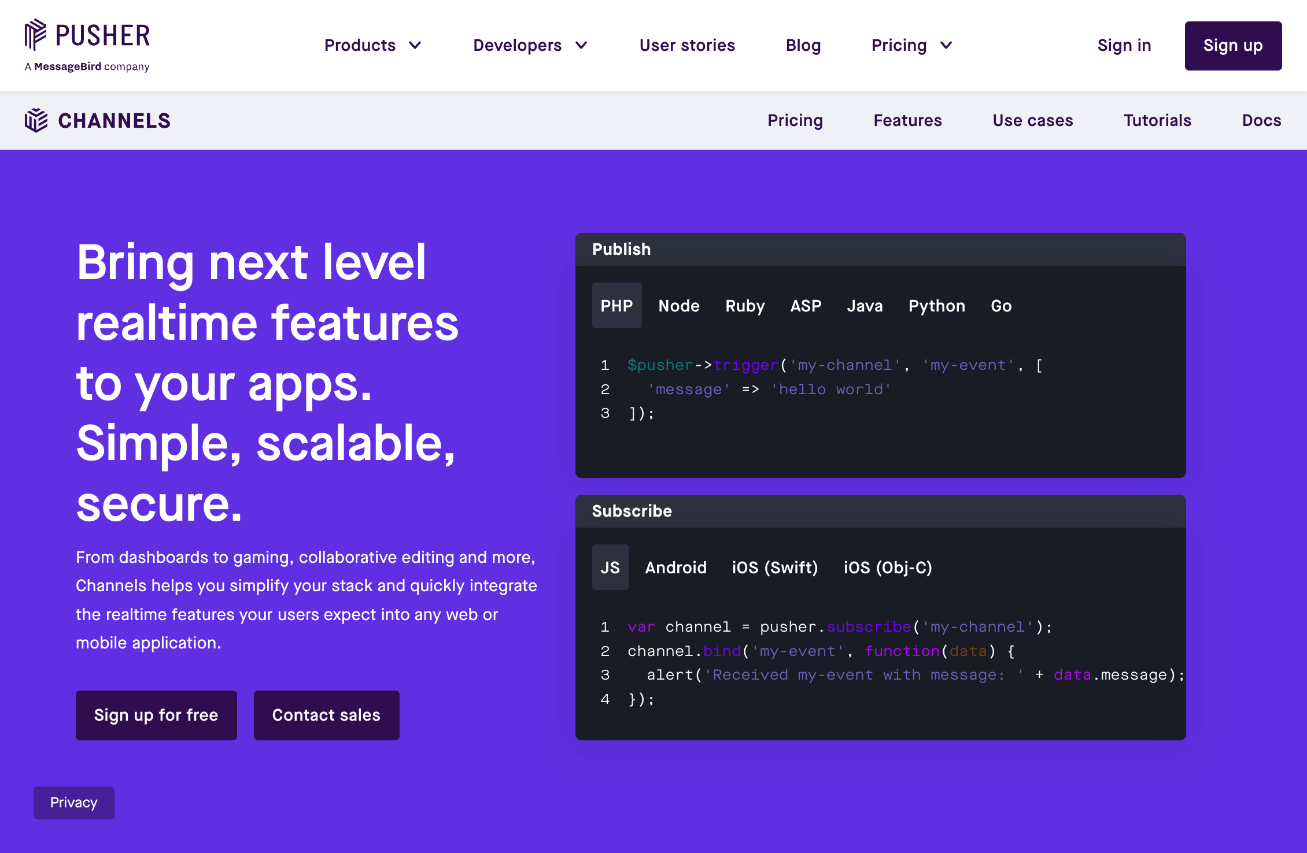Select the Go language tab
The width and height of the screenshot is (1307, 853).
point(1000,306)
